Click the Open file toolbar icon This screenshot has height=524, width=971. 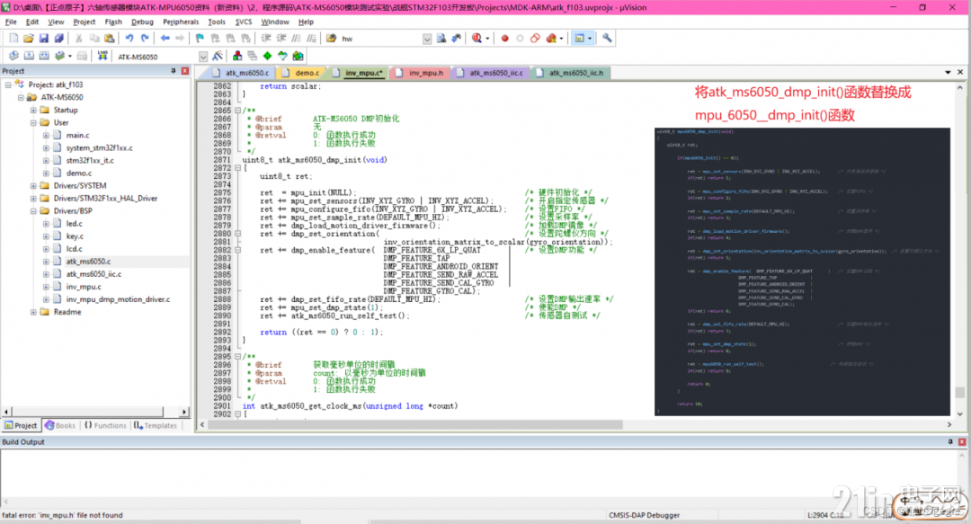point(29,39)
